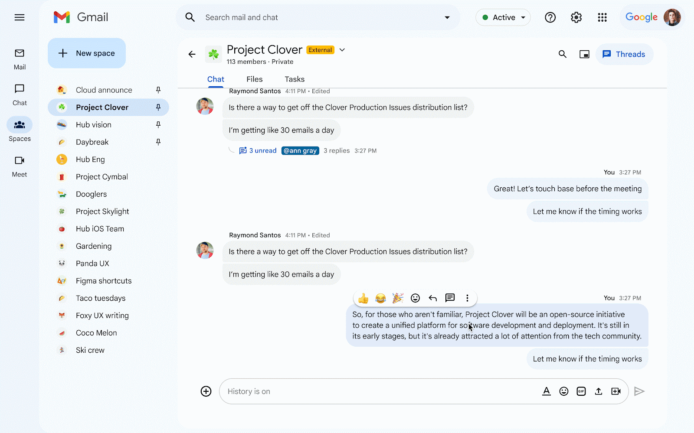Reply in thread from message toolbar
694x433 pixels.
[x=450, y=298]
